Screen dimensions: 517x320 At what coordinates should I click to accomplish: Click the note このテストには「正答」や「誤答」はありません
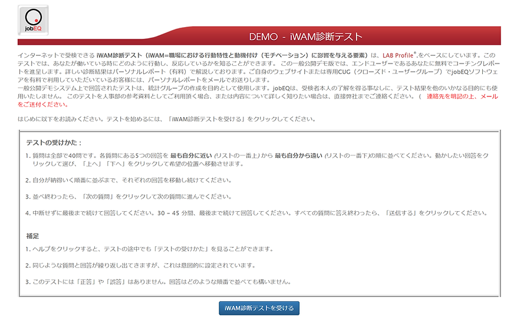[159, 282]
